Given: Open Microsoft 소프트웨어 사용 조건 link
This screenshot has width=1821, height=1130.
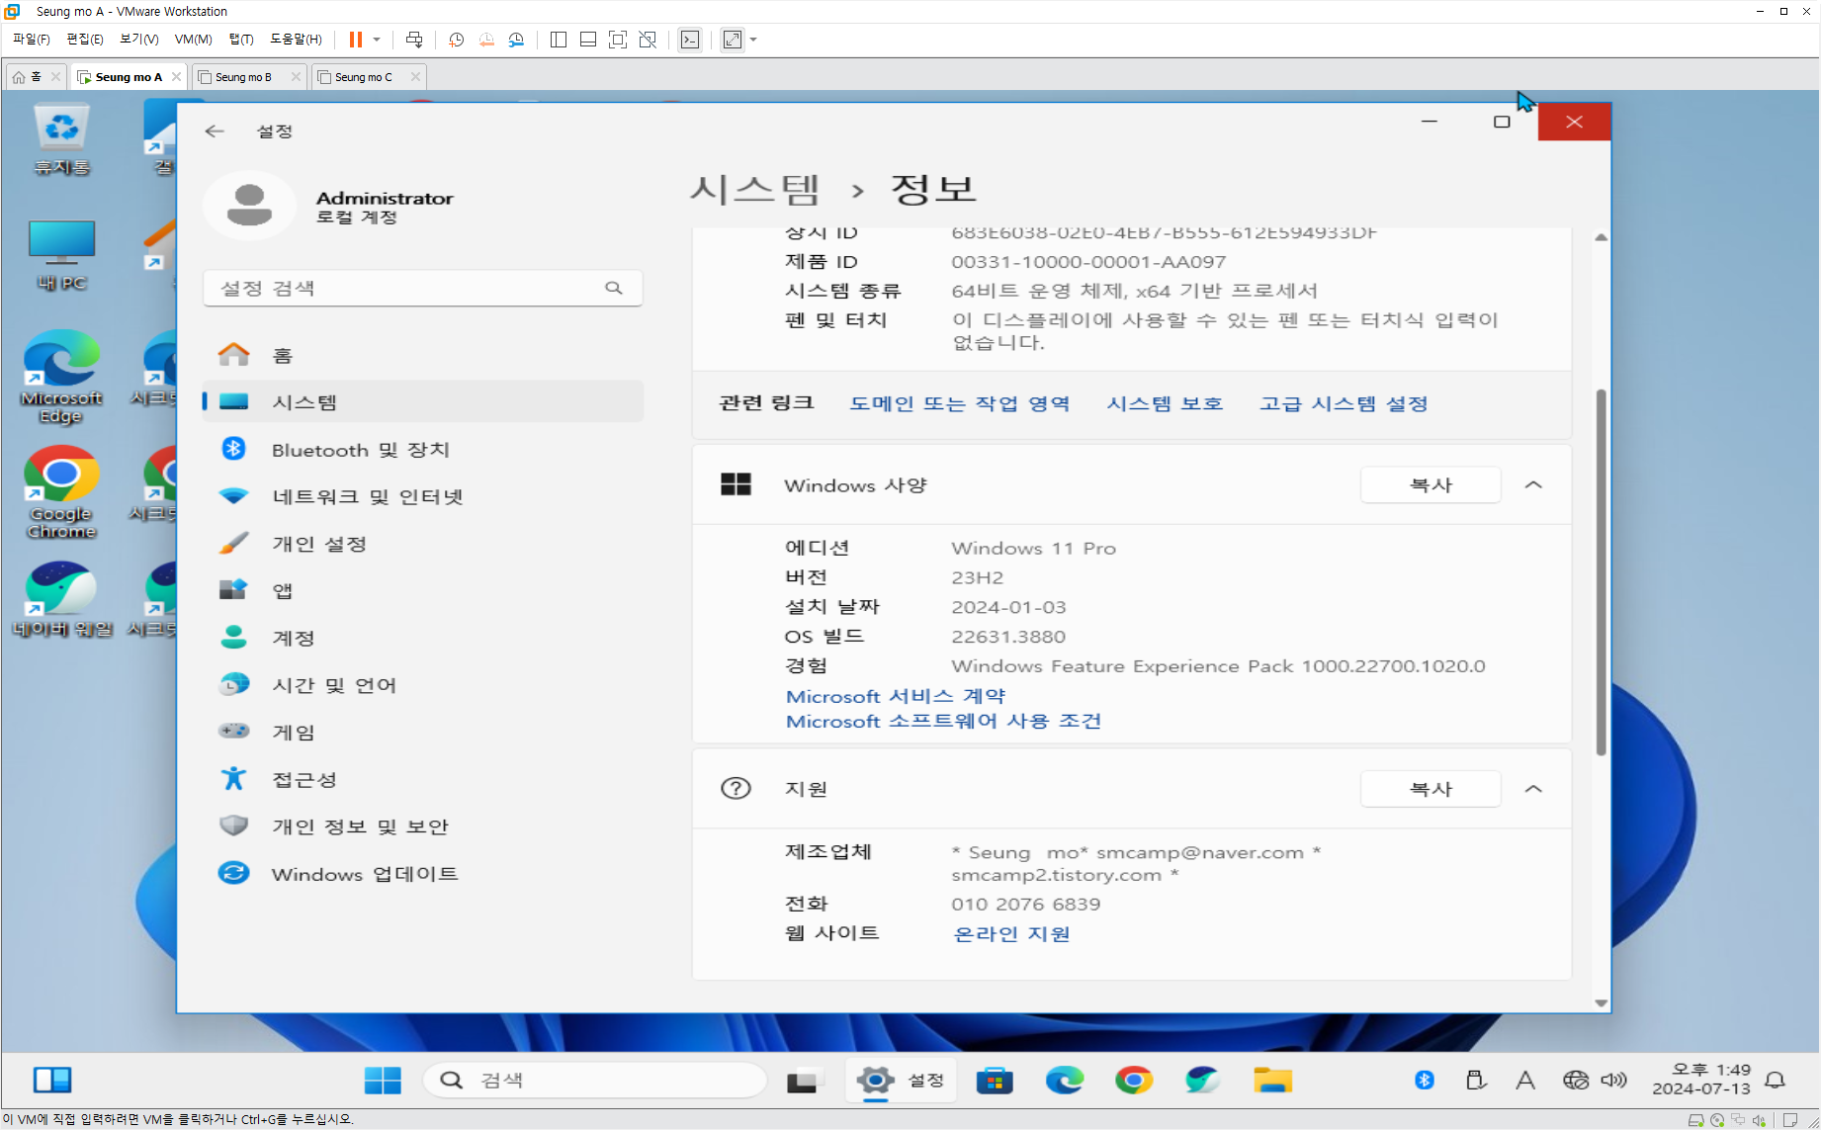Looking at the screenshot, I should (943, 721).
